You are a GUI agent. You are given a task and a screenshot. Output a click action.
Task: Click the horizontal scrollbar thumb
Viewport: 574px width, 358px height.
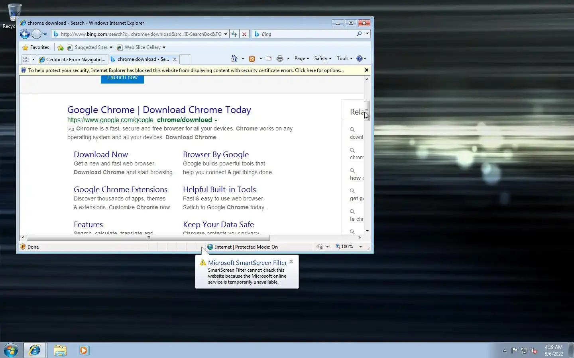pyautogui.click(x=148, y=237)
